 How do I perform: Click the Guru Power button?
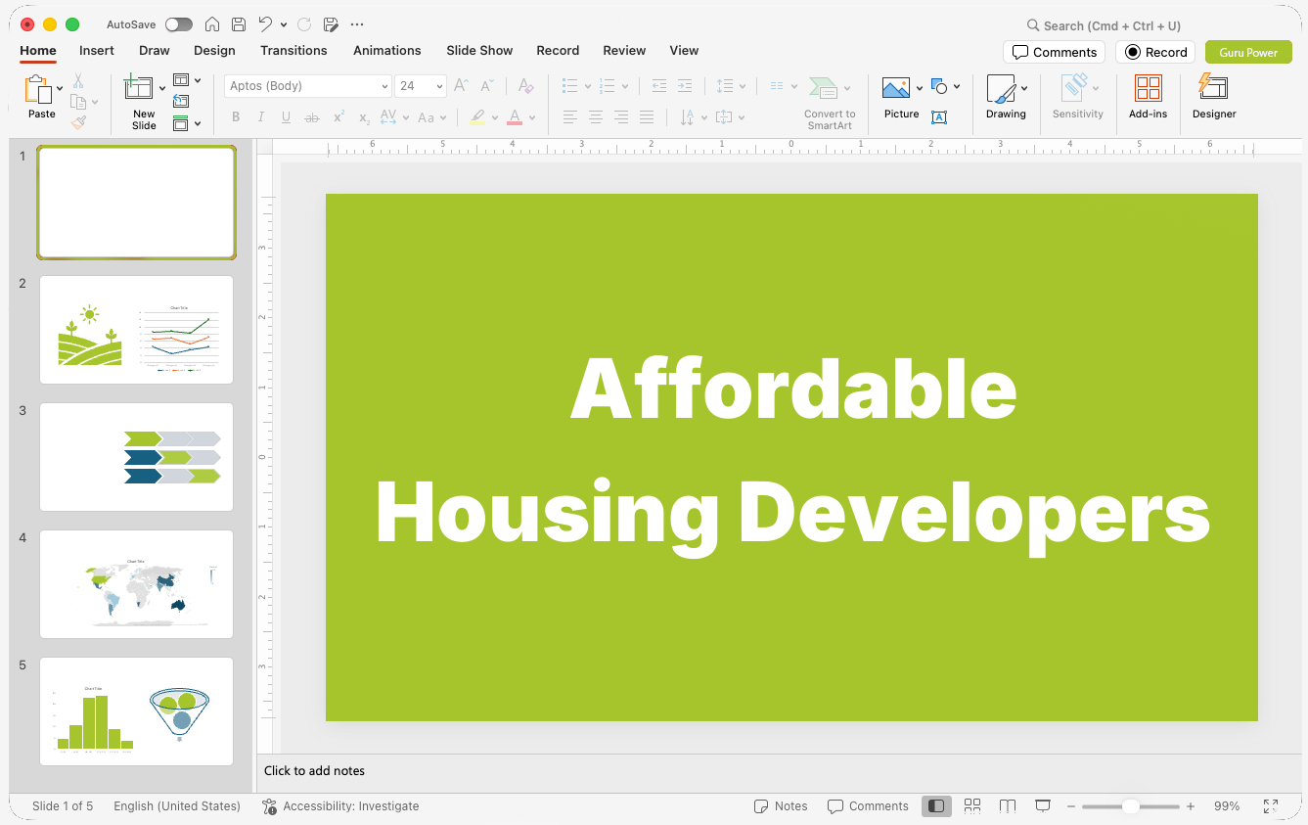(x=1248, y=52)
